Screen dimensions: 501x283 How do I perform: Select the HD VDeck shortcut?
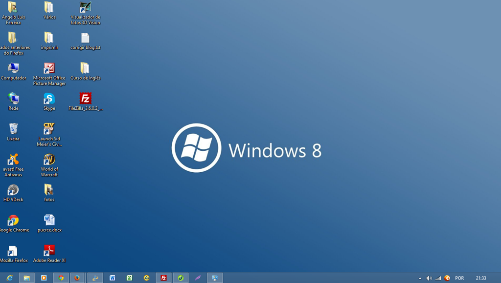pyautogui.click(x=13, y=193)
